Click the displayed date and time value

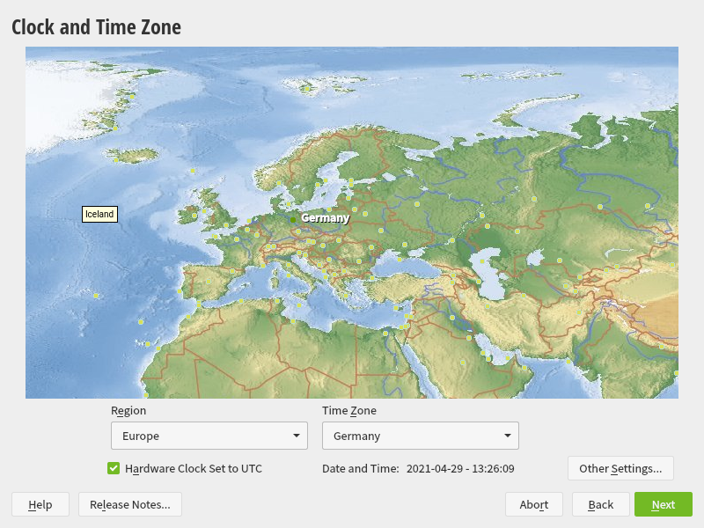point(460,468)
